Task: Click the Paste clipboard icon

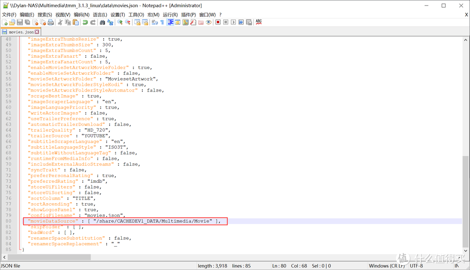Action: click(x=76, y=23)
